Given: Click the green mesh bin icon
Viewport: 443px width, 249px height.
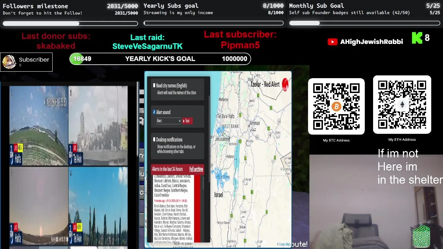Looking at the screenshot, I should point(421,237).
